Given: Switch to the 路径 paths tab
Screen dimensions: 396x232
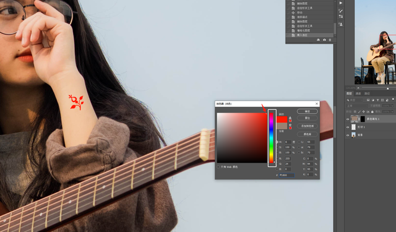Looking at the screenshot, I should tap(367, 93).
